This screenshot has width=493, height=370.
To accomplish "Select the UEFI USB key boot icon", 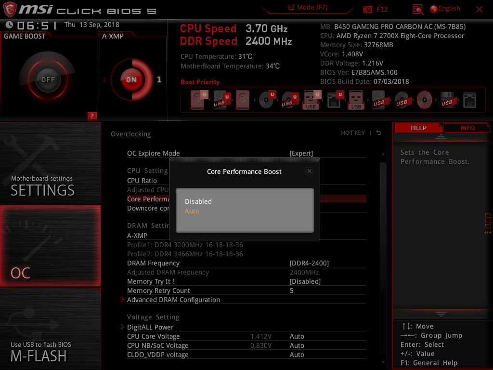I will pos(311,100).
